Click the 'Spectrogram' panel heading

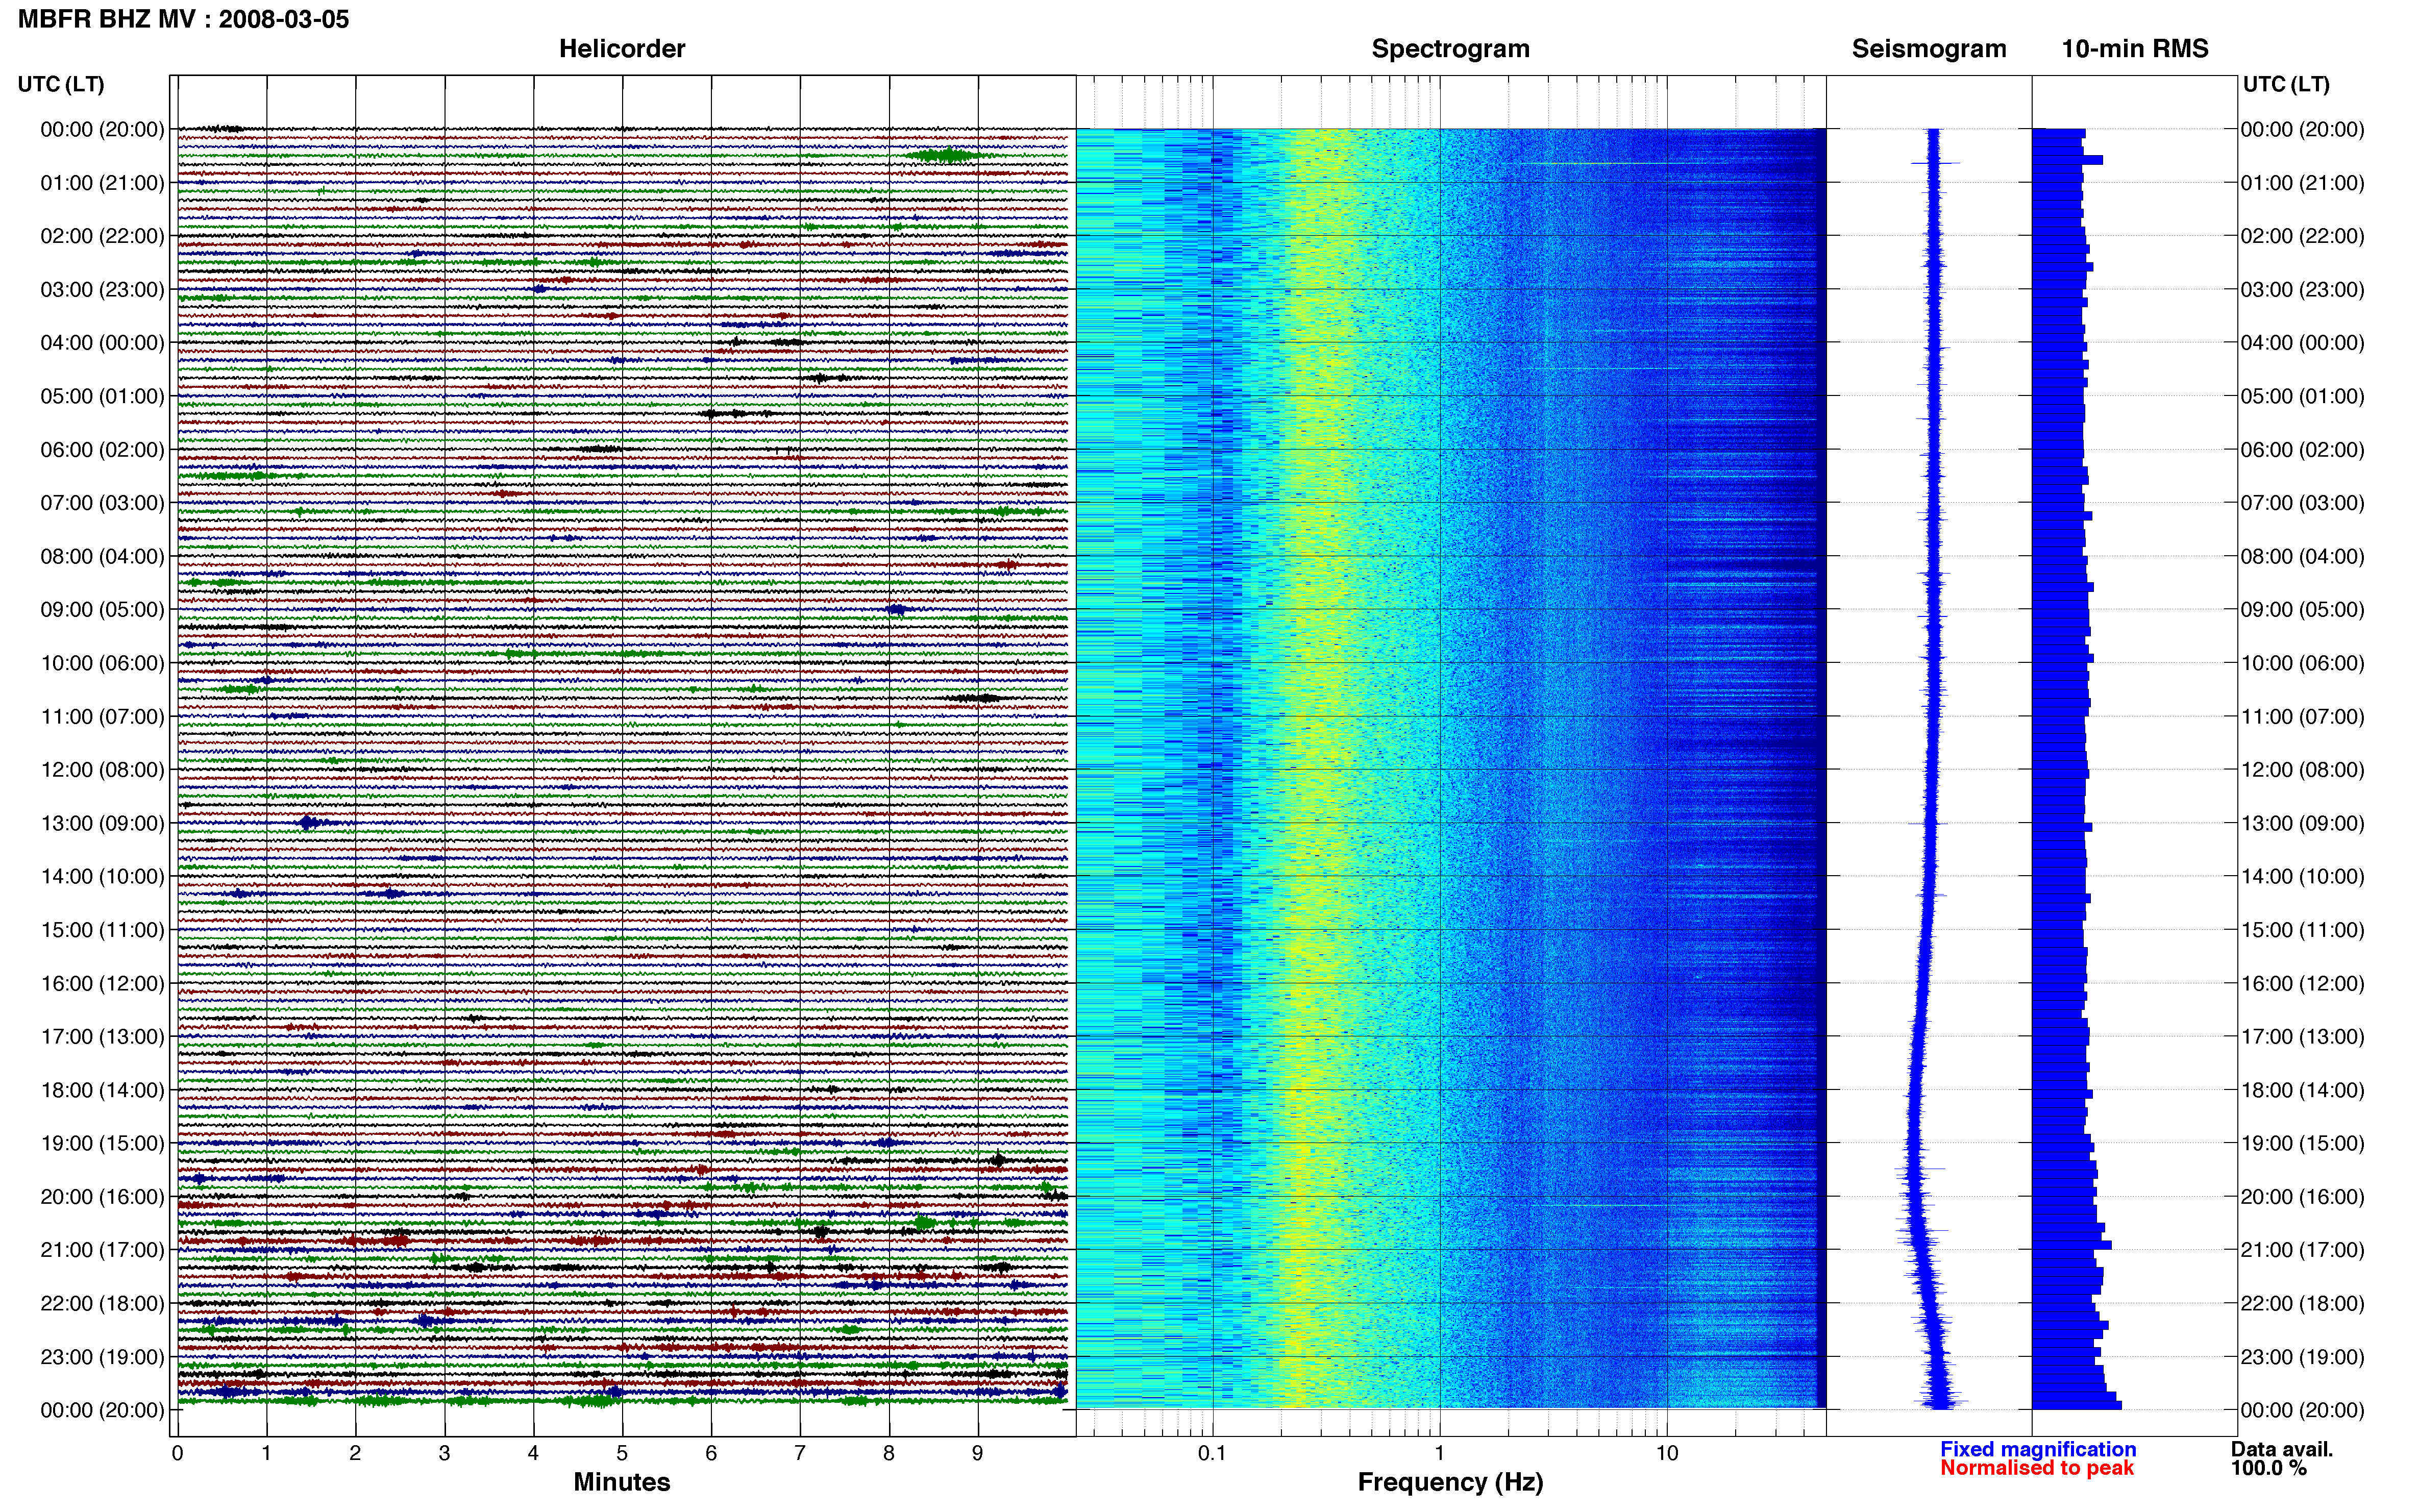tap(1450, 49)
